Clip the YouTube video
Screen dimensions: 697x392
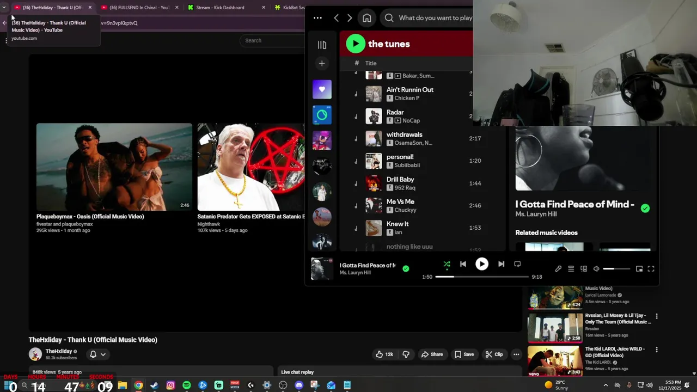(494, 354)
